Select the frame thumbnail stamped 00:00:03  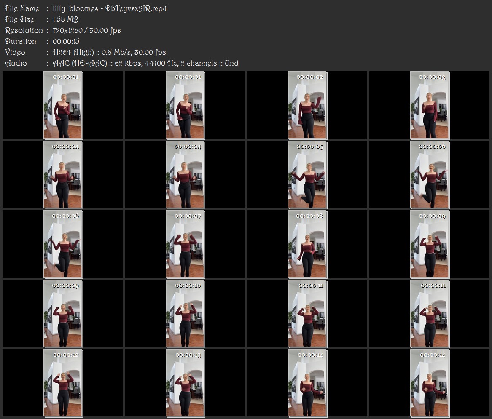(x=430, y=105)
